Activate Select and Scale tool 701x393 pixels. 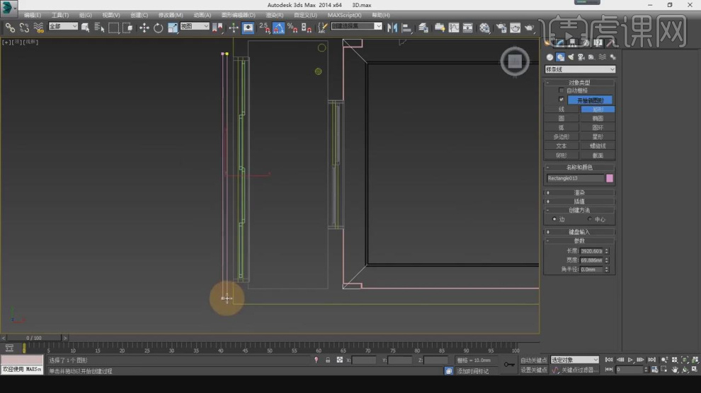coord(173,28)
